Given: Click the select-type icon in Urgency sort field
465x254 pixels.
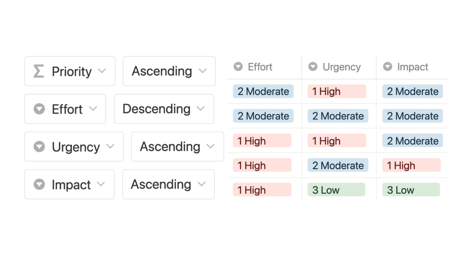Looking at the screenshot, I should [x=39, y=147].
